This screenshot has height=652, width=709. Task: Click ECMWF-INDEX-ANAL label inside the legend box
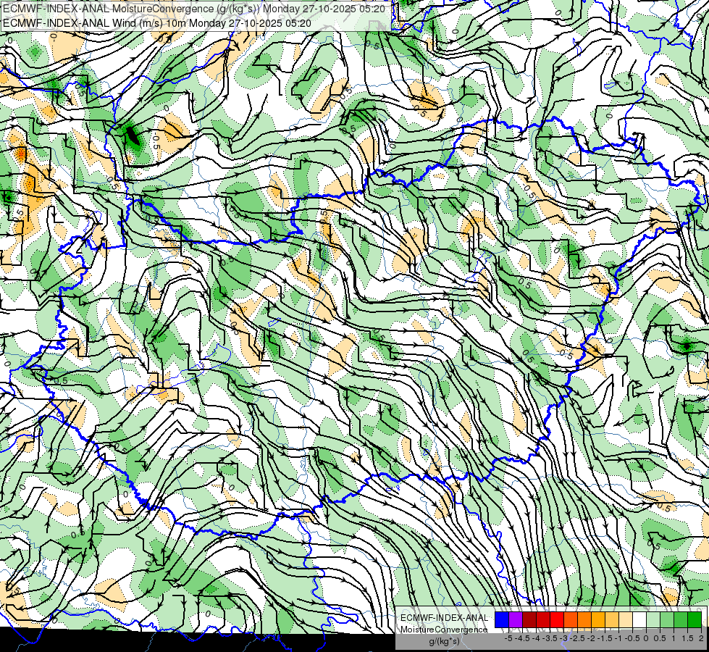coord(444,618)
